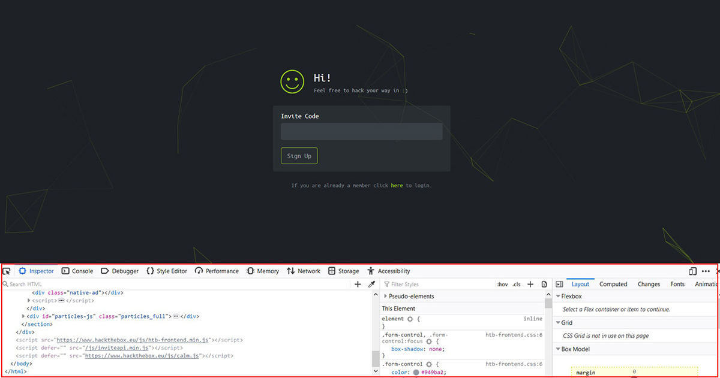This screenshot has height=378, width=720.
Task: Switch to the Memory panel
Action: pyautogui.click(x=263, y=271)
